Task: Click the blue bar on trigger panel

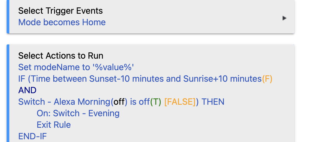Action: [8, 17]
